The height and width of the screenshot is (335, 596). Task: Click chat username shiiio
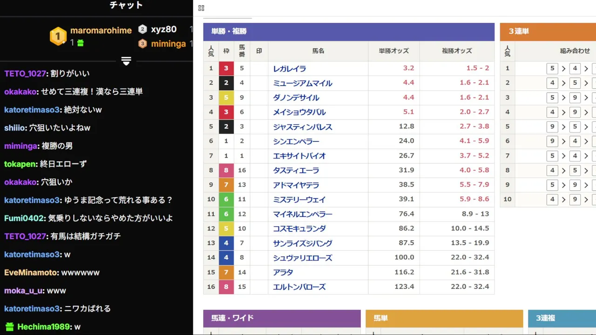point(15,128)
